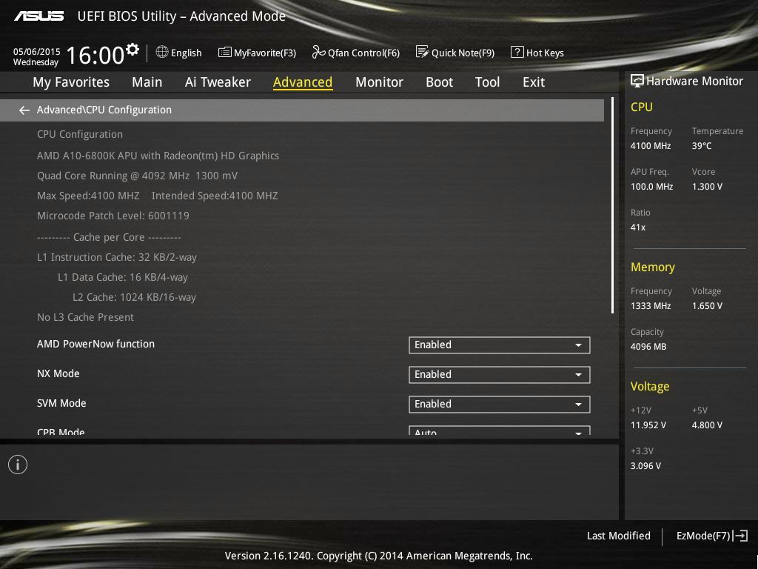Open the CPB Mode dropdown
The image size is (758, 569).
500,430
